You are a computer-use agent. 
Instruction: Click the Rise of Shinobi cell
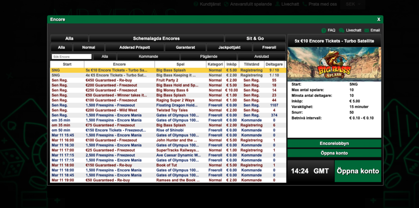(x=180, y=130)
